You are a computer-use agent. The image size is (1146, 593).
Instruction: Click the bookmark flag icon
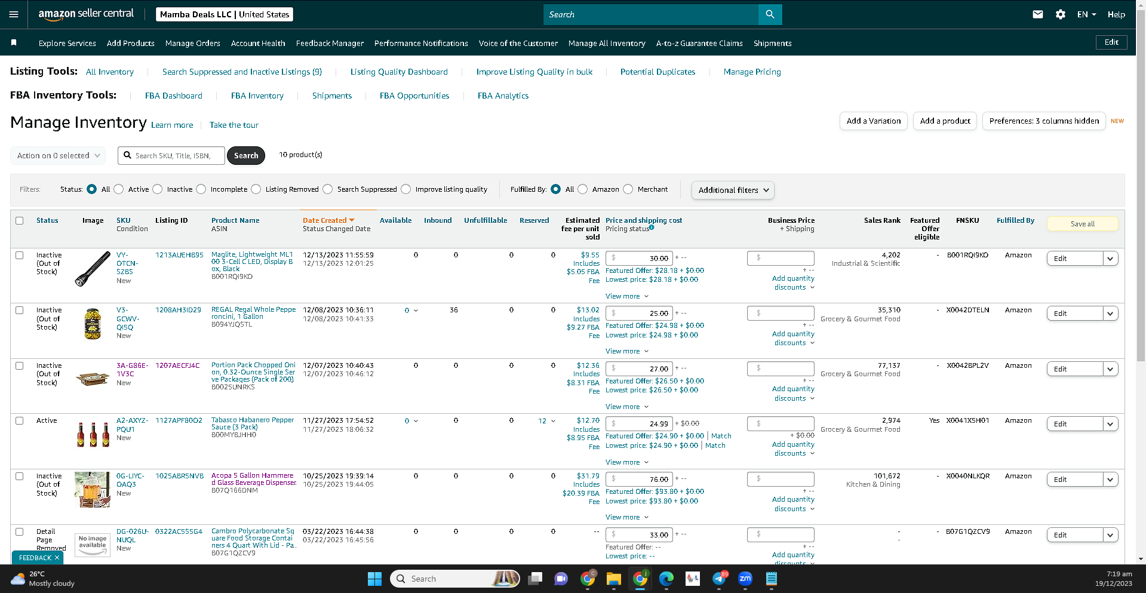[x=14, y=42]
